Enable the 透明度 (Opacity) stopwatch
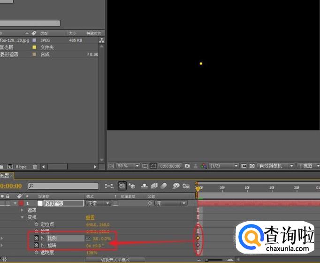This screenshot has height=263, width=320. [37, 252]
